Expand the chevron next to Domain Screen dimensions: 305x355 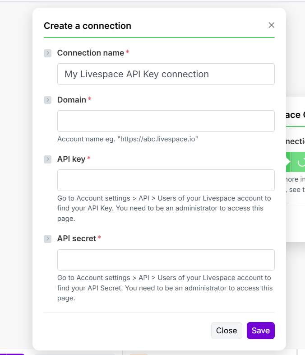click(47, 100)
